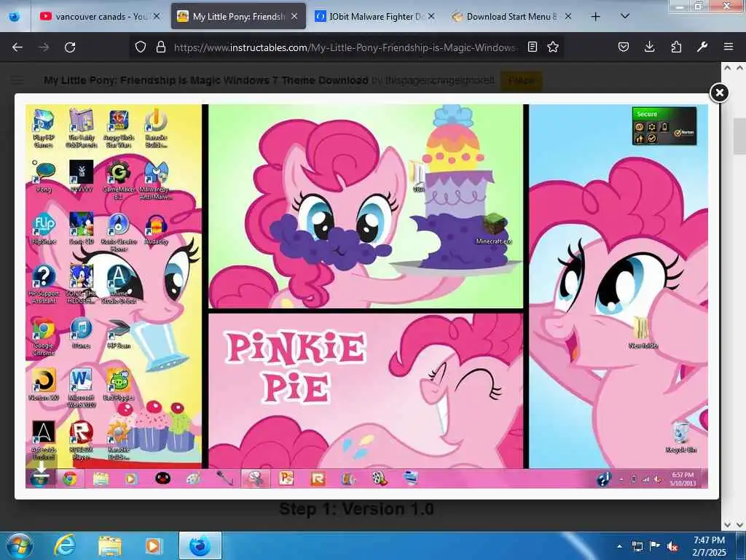Open the extensions puzzle-piece menu
Image resolution: width=746 pixels, height=560 pixels.
tap(676, 47)
